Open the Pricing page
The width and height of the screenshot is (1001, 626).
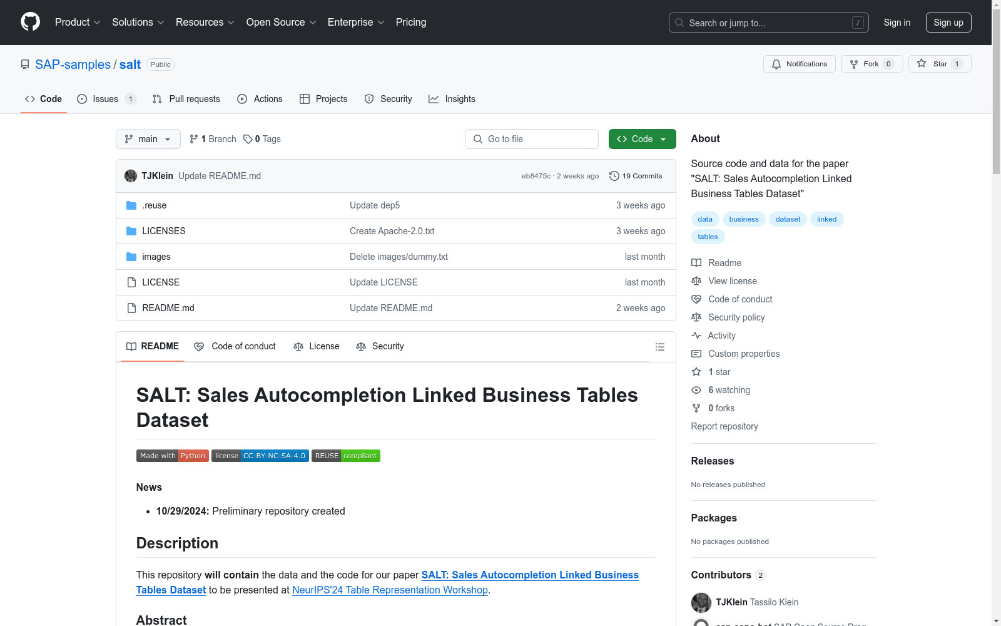[411, 22]
